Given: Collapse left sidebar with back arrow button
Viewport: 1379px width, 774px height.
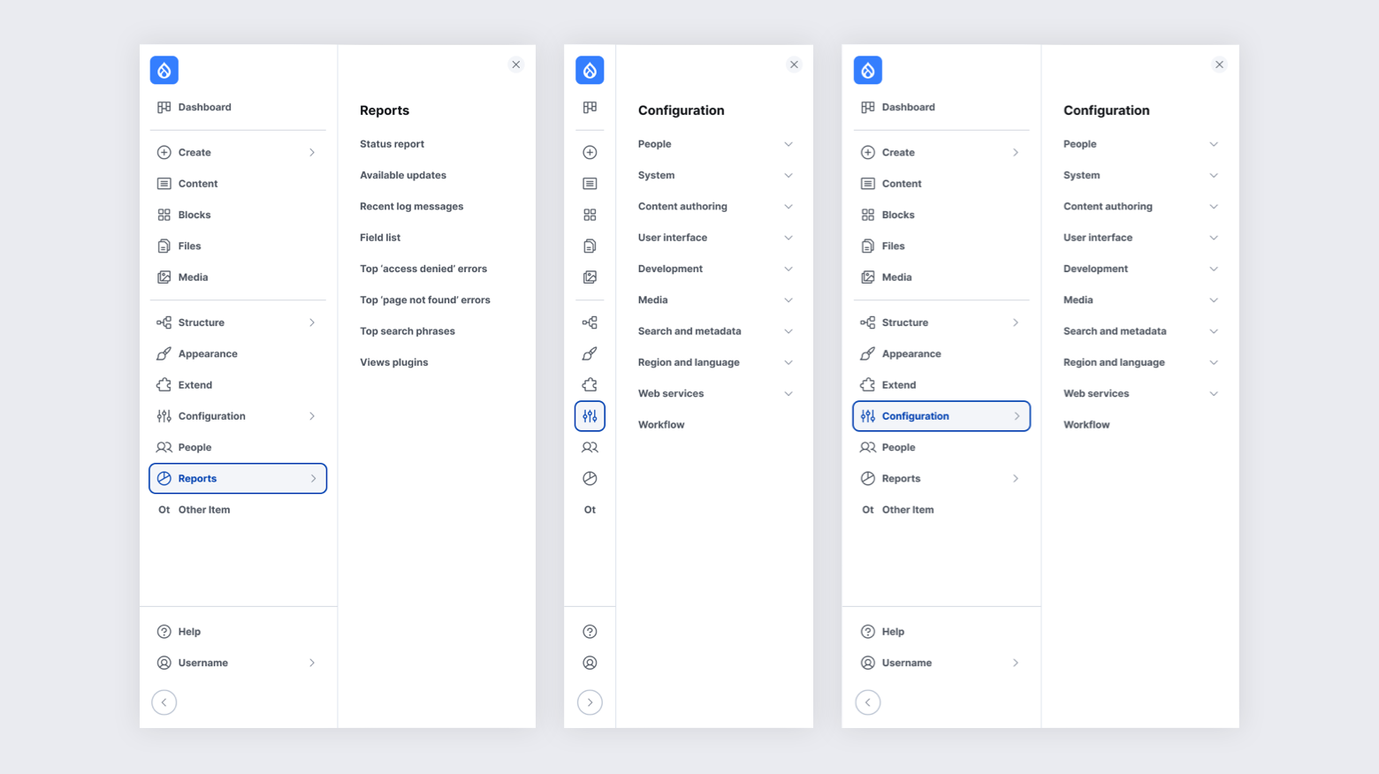Looking at the screenshot, I should [164, 702].
